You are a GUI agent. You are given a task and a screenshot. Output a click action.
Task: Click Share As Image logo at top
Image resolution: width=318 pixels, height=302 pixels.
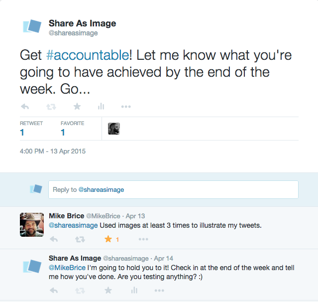click(x=32, y=26)
